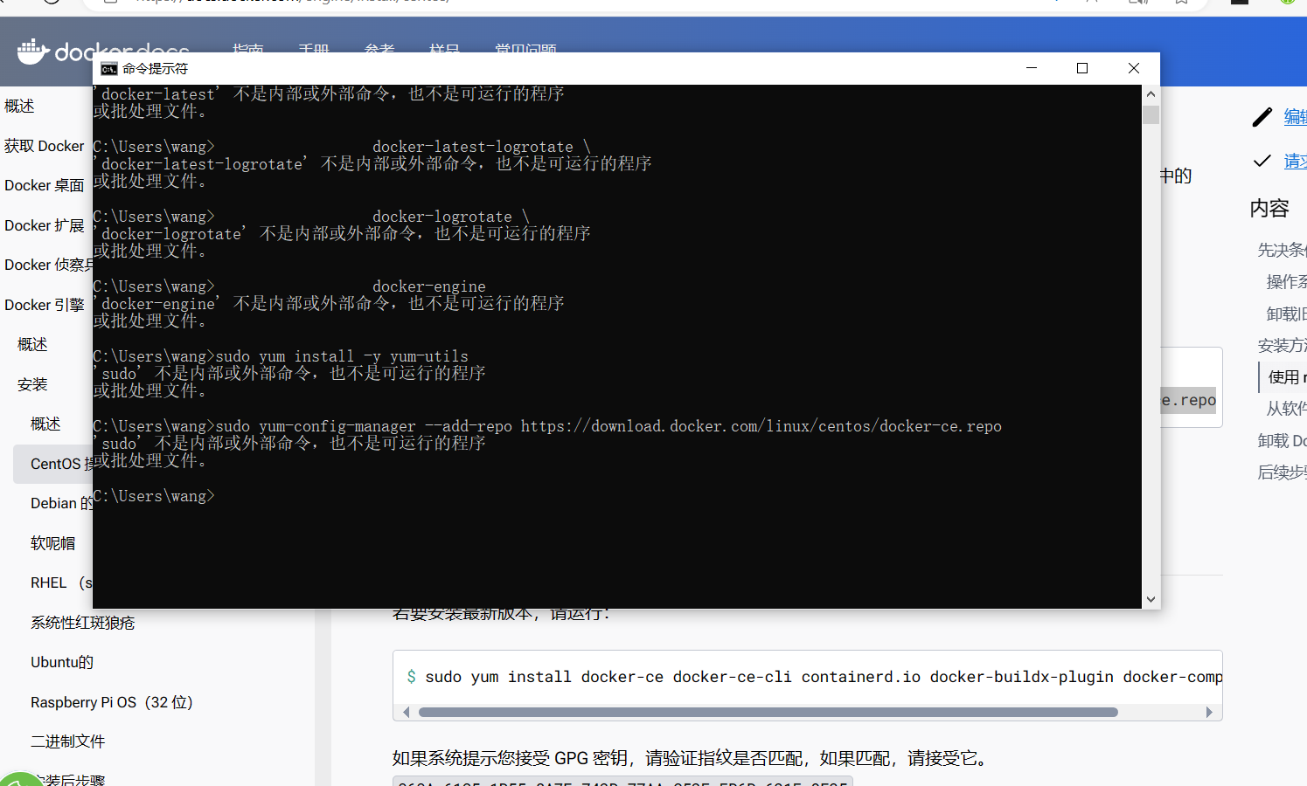Click the 'sudo yum install -y yum-utils' line
The height and width of the screenshot is (786, 1307).
click(281, 356)
